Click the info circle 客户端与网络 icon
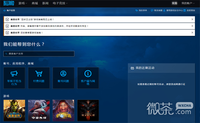This screenshot has height=123, width=200. (88, 73)
